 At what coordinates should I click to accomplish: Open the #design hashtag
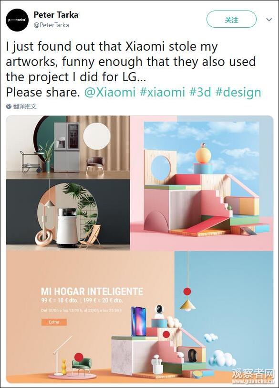(x=238, y=92)
